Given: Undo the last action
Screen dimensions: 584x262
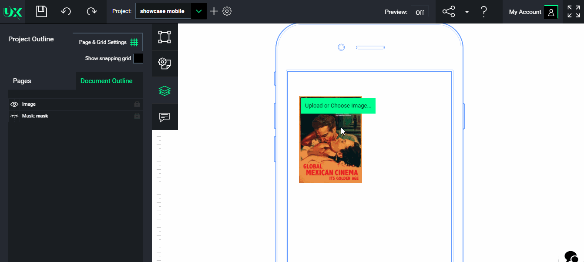Looking at the screenshot, I should point(66,11).
